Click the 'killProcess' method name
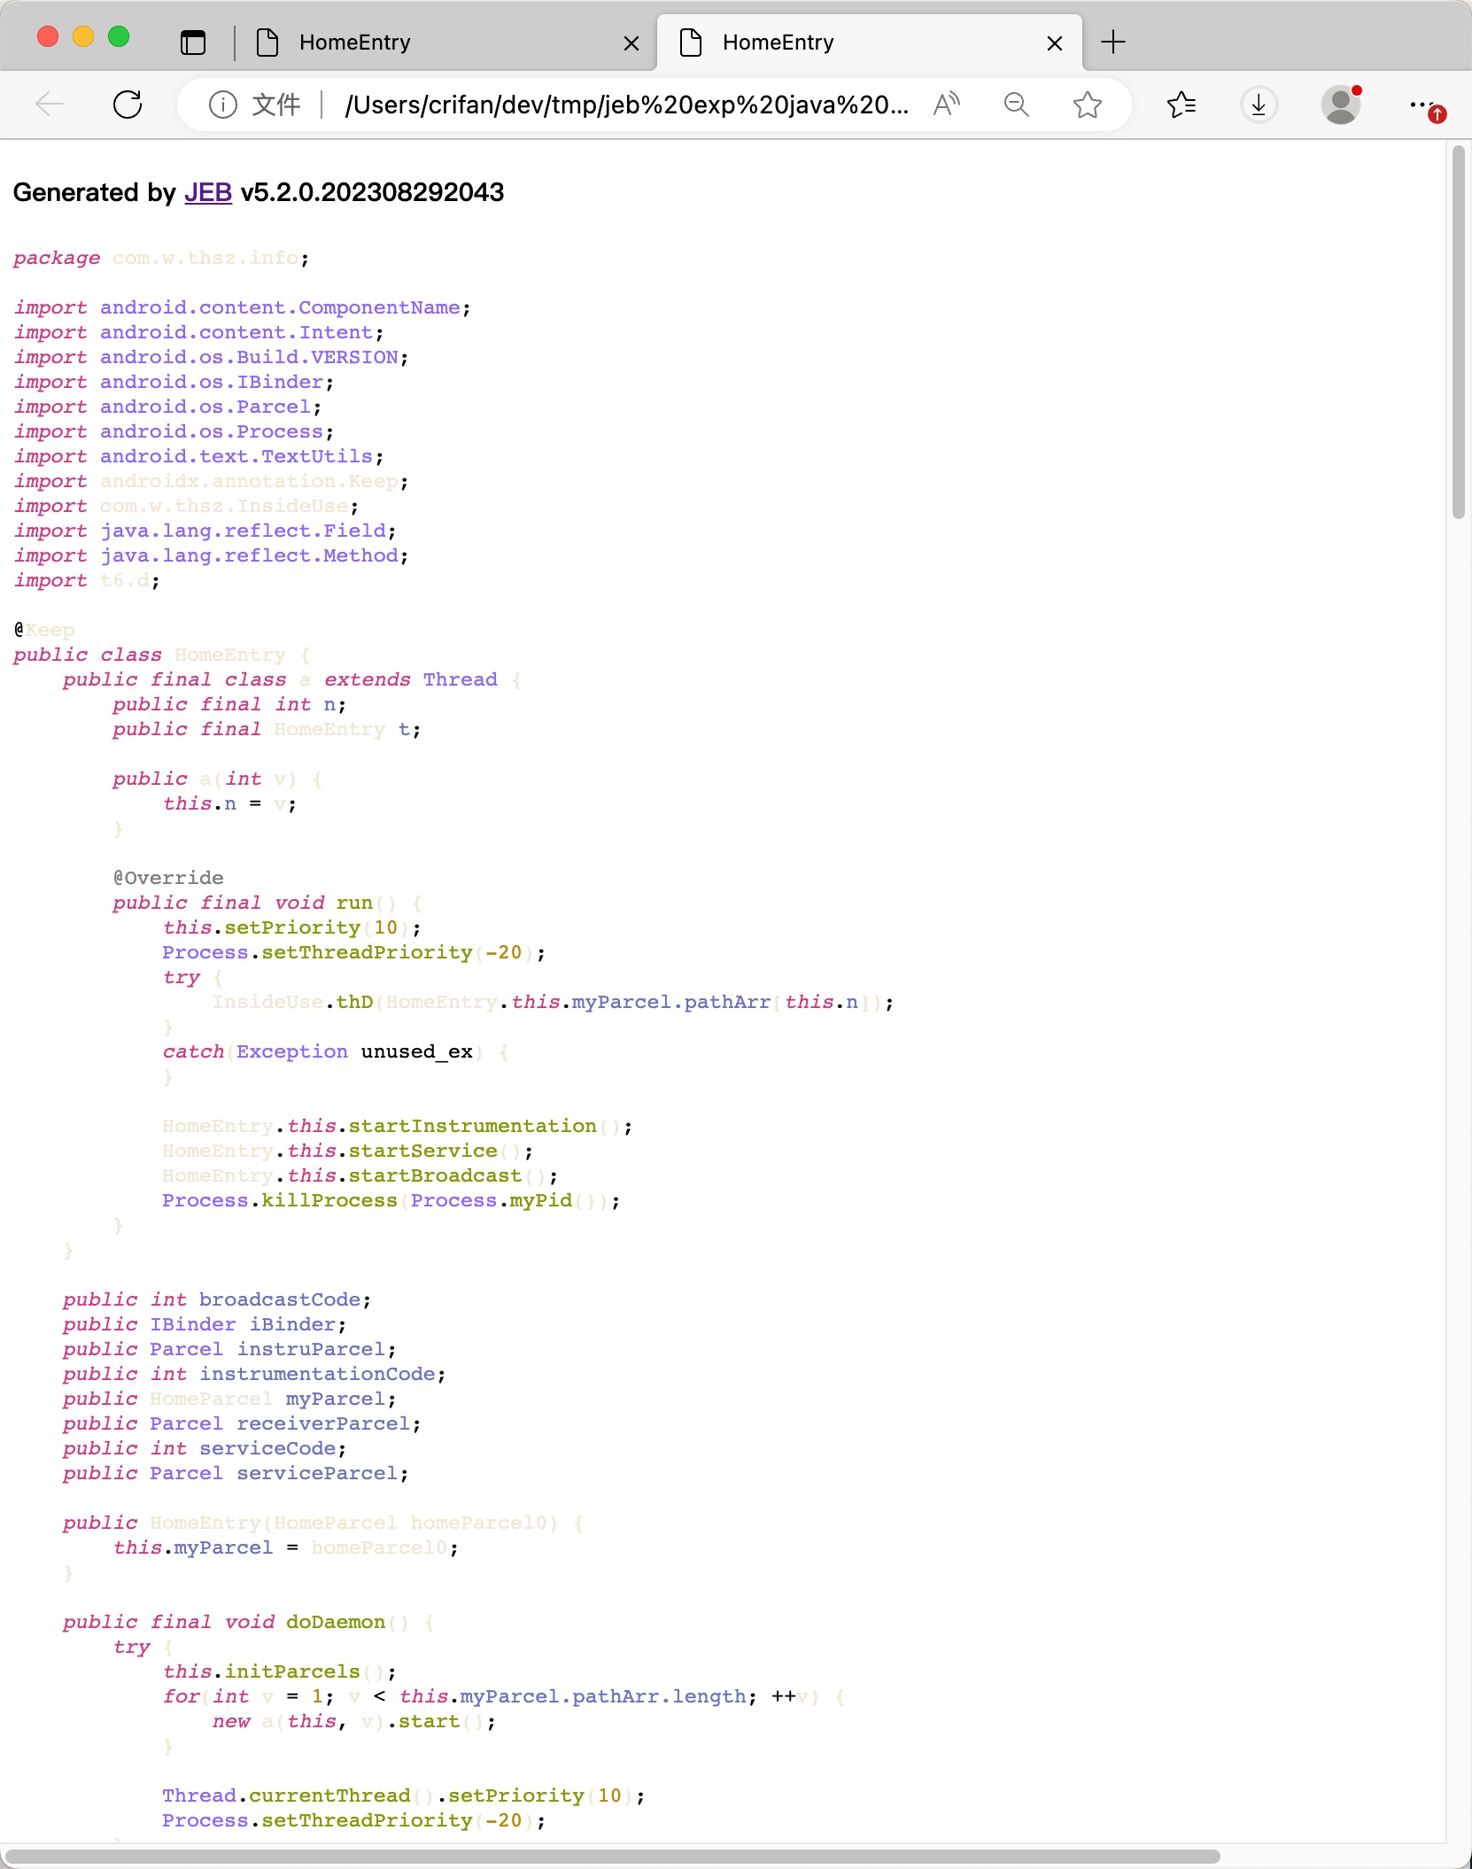The width and height of the screenshot is (1472, 1869). coord(329,1200)
